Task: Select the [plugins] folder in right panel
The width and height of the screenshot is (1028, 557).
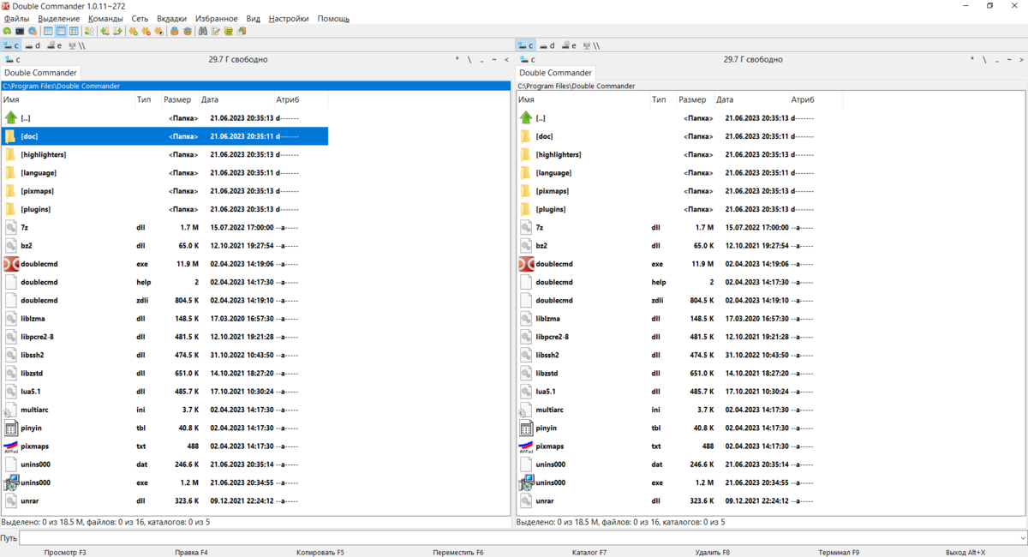Action: (x=679, y=209)
